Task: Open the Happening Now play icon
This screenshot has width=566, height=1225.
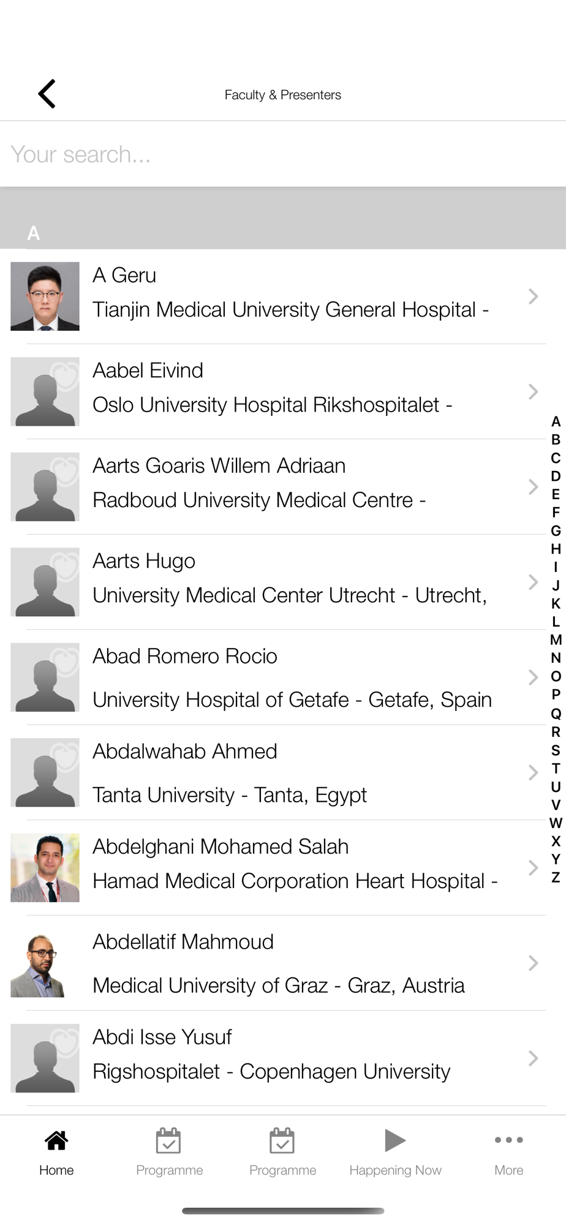Action: click(x=395, y=1140)
